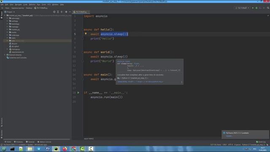Screen dimensions: 270x152
Task: Open the Problems tool window tab
Action: 19,142
